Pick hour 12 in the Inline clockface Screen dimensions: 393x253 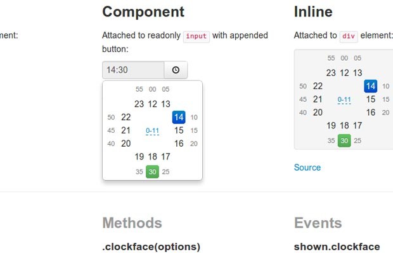pos(344,73)
